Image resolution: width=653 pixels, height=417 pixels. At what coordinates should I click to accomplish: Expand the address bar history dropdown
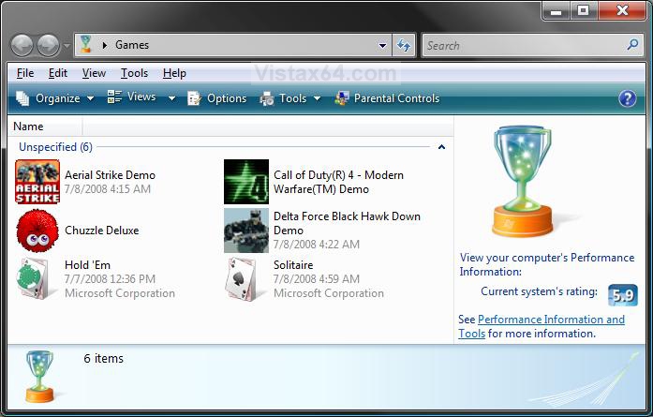tap(382, 45)
